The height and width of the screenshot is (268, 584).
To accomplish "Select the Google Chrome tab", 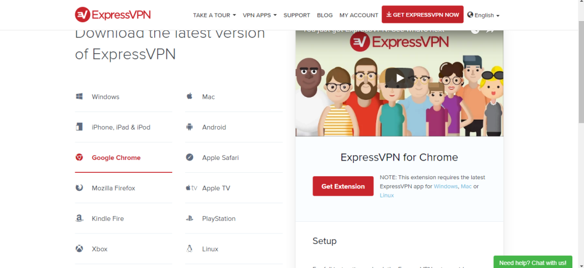I will [123, 158].
